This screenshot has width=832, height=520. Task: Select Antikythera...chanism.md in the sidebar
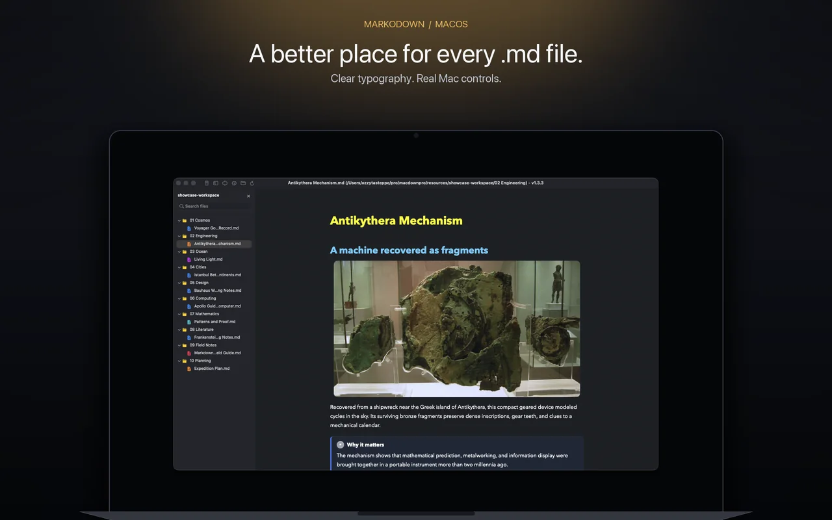tap(214, 244)
